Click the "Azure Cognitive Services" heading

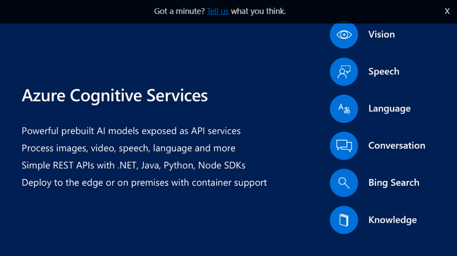(x=115, y=96)
